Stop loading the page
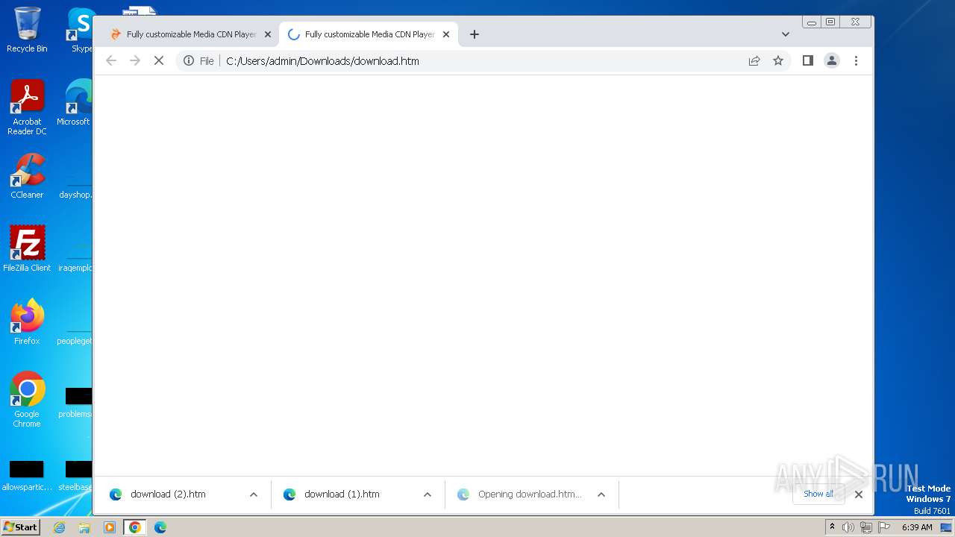This screenshot has height=537, width=955. (x=159, y=61)
